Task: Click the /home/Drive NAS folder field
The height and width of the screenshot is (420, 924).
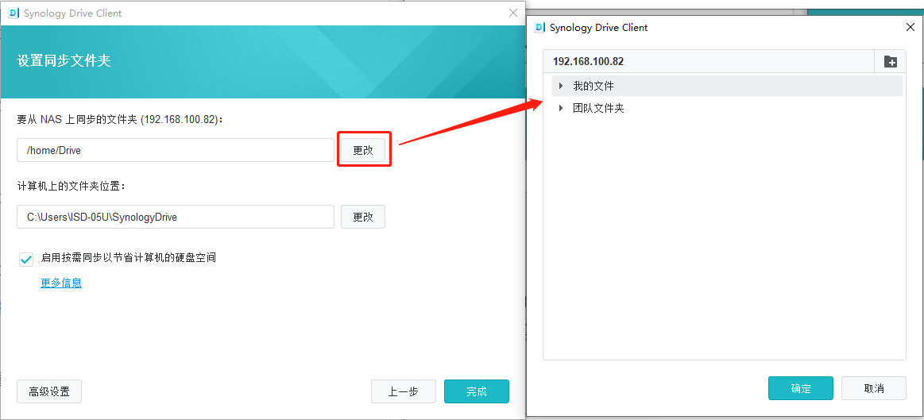Action: (x=176, y=150)
